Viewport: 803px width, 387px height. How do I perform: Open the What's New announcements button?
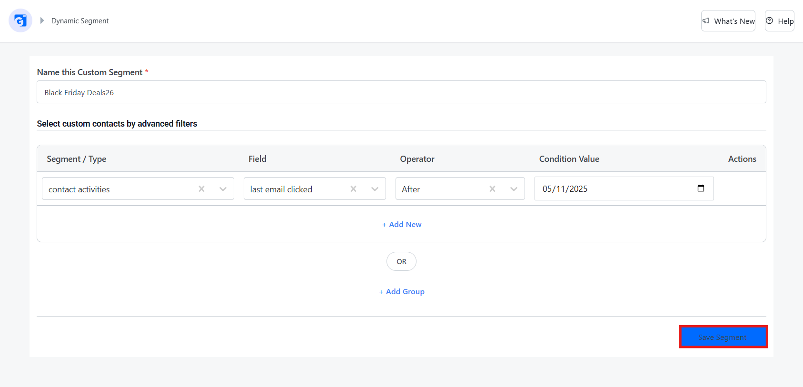728,21
